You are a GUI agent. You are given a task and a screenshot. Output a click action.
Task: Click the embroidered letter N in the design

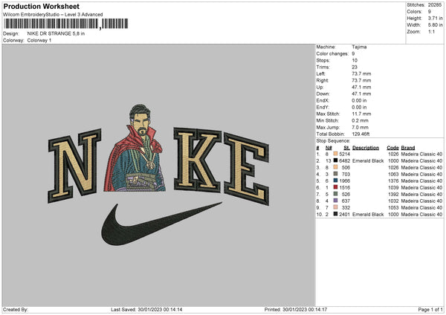click(74, 166)
